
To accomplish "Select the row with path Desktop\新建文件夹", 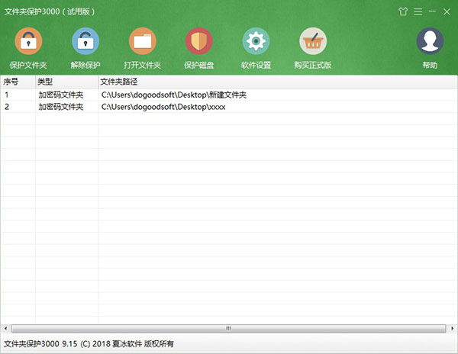I will pyautogui.click(x=174, y=95).
